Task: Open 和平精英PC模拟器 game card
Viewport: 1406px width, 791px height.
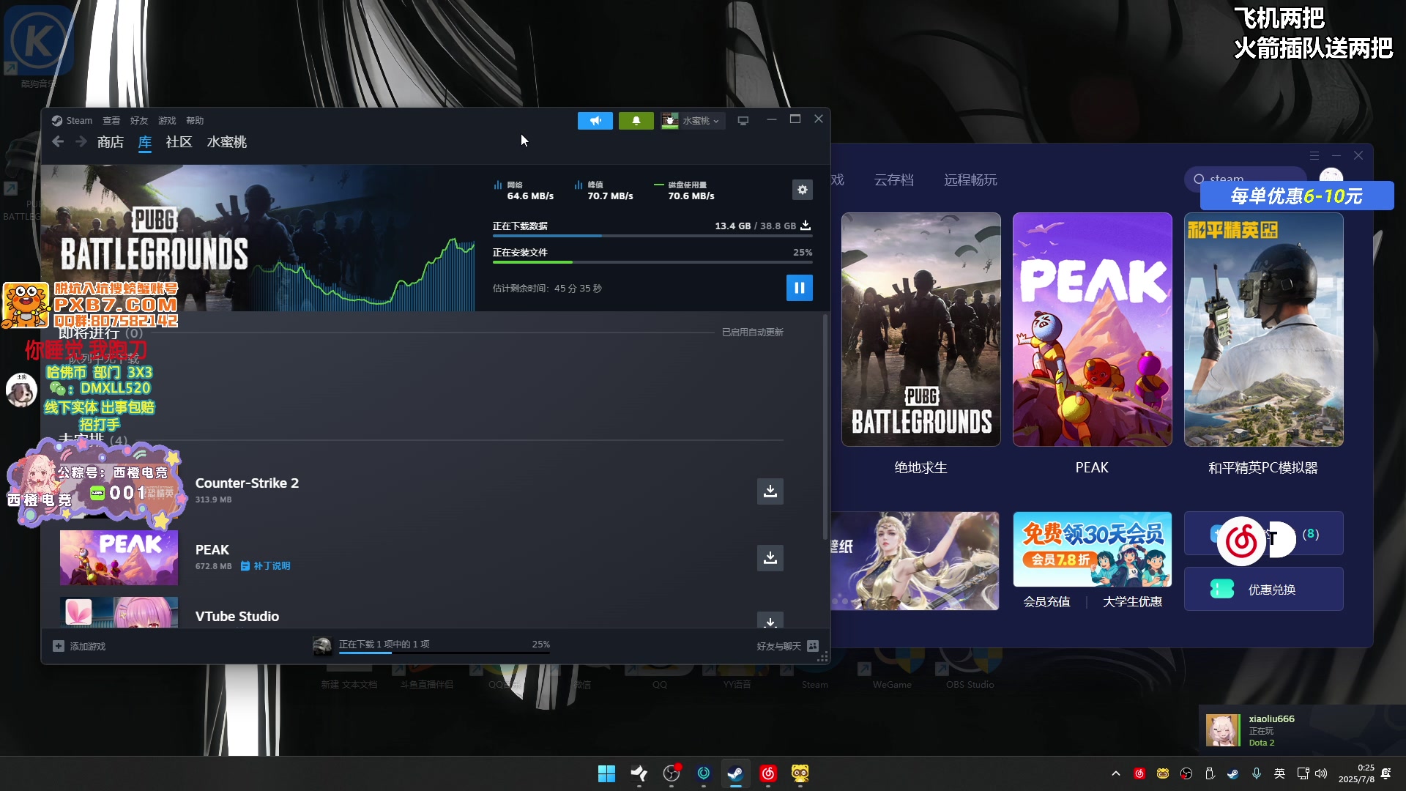Action: click(x=1263, y=330)
